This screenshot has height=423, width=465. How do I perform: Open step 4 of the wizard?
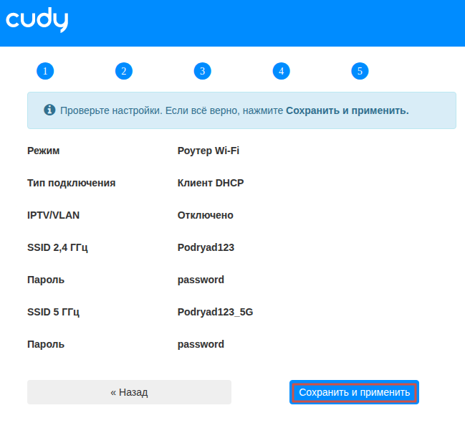[x=282, y=71]
